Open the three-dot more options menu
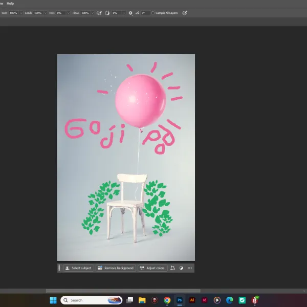This screenshot has width=307, height=307. (x=190, y=268)
